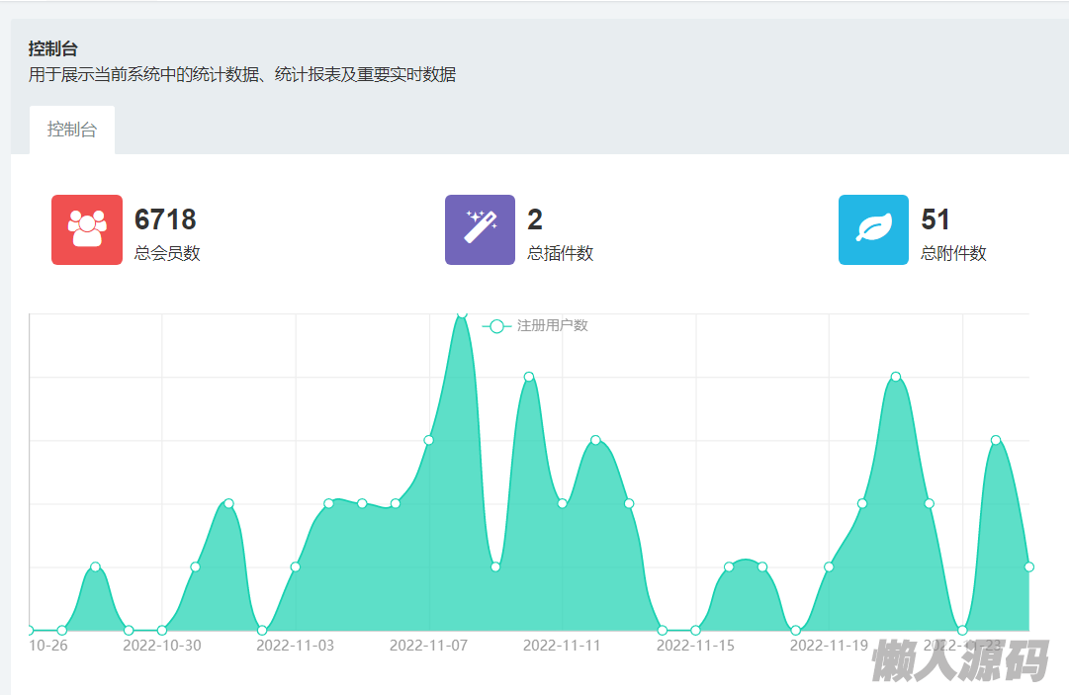Select the data point above 2022-11-07

pyautogui.click(x=428, y=440)
